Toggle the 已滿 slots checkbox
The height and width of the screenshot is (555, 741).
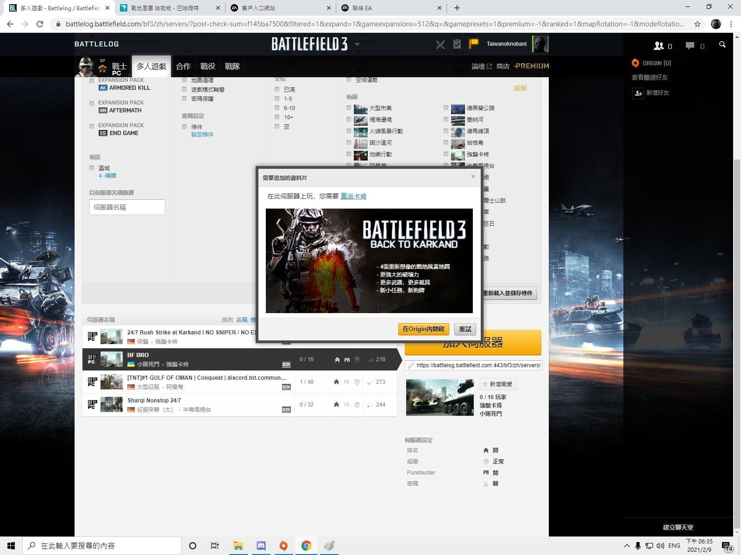[277, 89]
